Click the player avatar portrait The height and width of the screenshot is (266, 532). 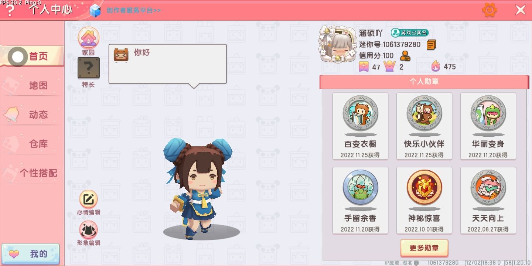[337, 44]
